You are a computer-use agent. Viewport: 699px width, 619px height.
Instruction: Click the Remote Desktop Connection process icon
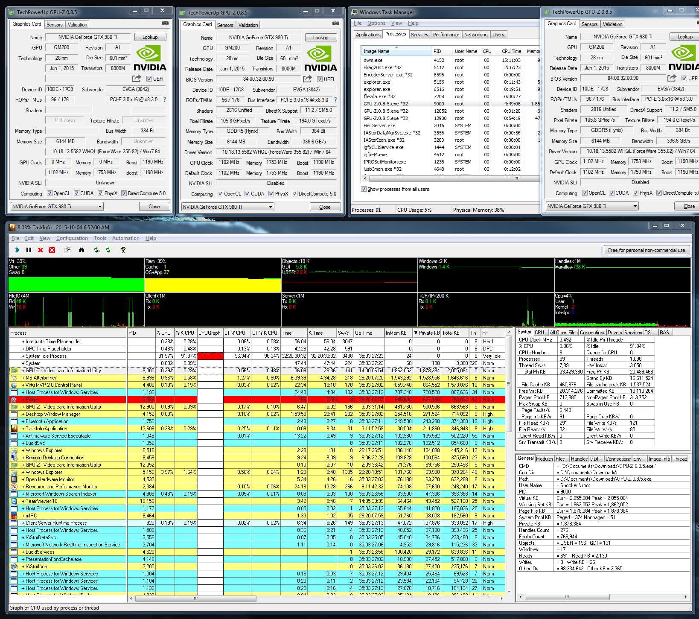click(14, 458)
